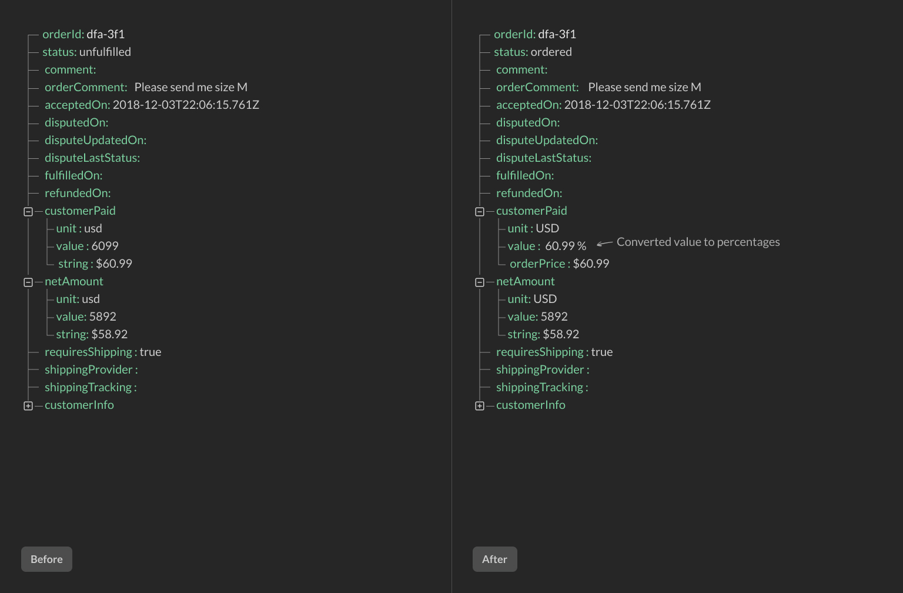Click the orderComment text in Before panel

coord(192,86)
